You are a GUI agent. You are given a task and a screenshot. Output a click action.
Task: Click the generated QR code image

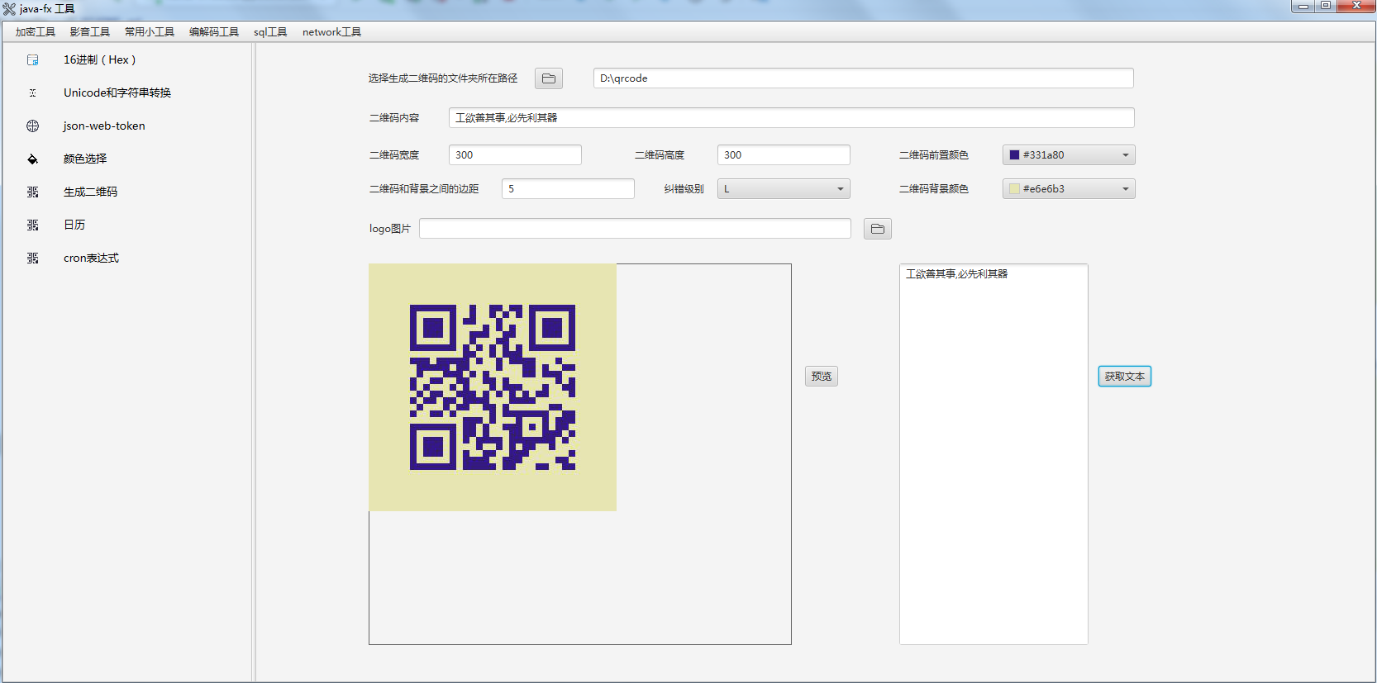tap(493, 387)
